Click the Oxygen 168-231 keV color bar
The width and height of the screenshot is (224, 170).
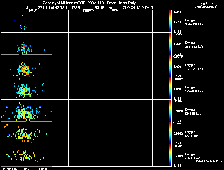[x=170, y=66]
